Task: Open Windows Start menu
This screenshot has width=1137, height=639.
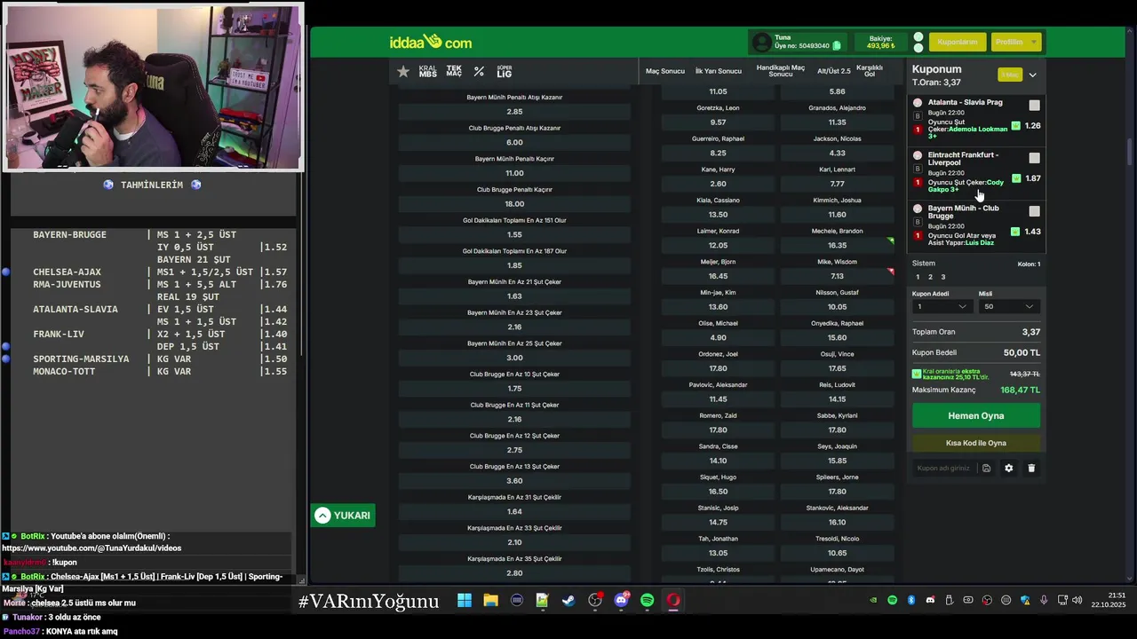Action: click(x=465, y=601)
